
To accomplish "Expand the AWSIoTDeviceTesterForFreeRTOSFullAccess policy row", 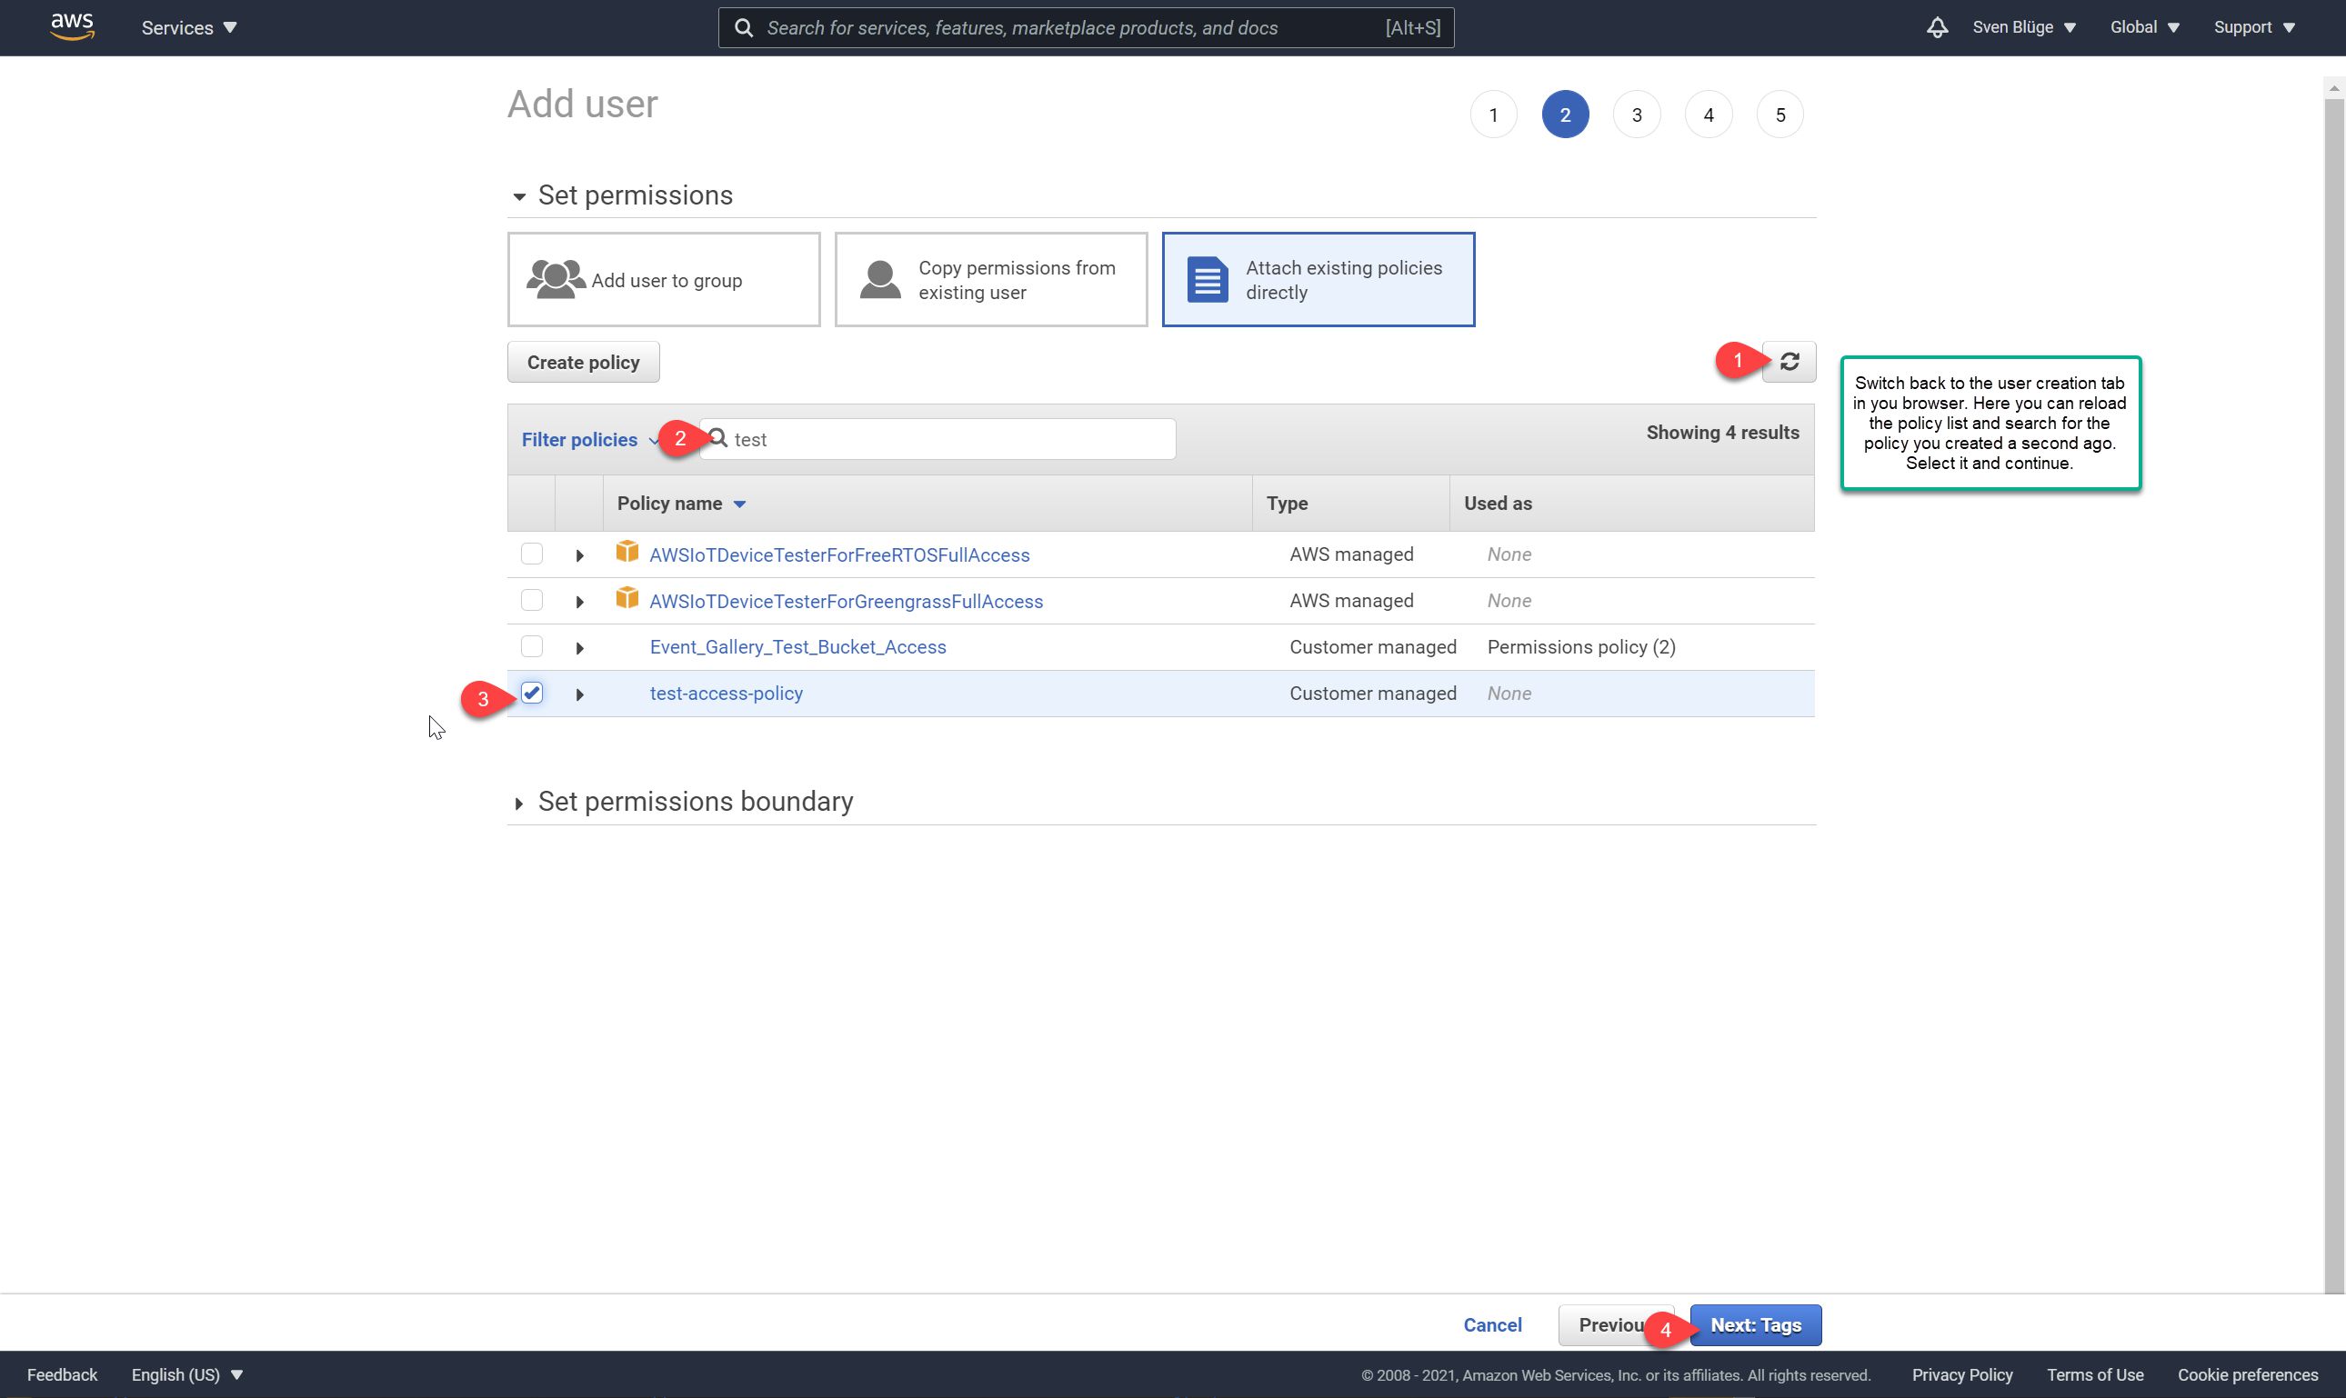I will (577, 554).
